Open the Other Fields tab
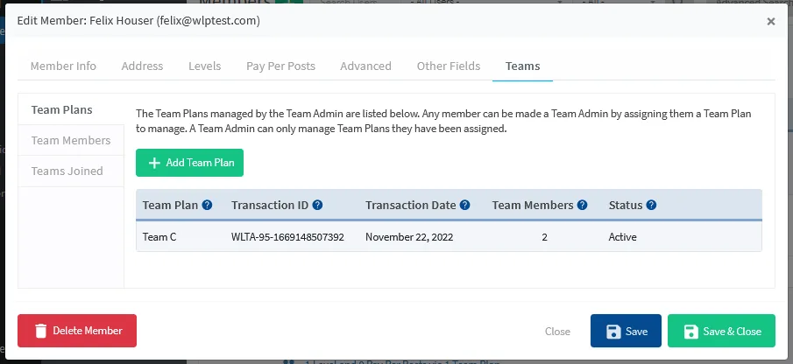Screen dimensions: 793x364 point(449,66)
